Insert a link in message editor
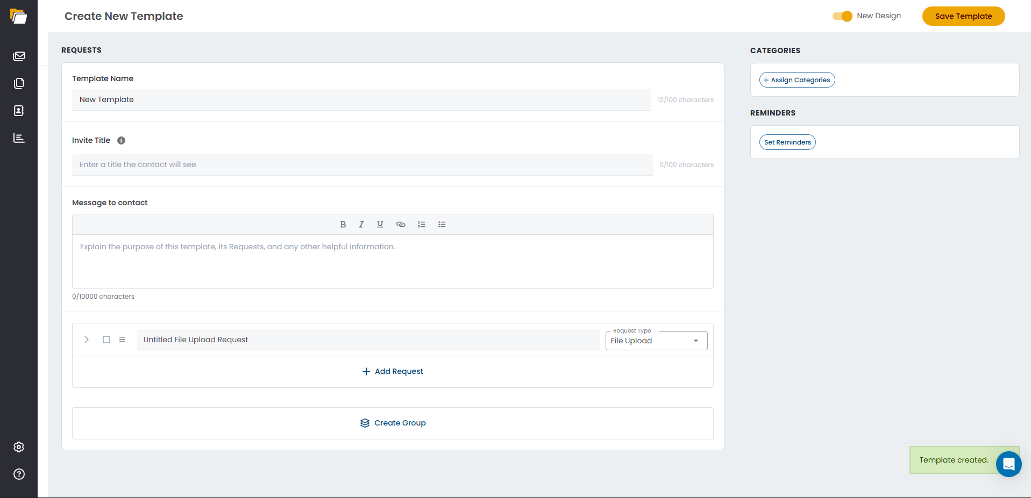This screenshot has width=1031, height=498. pos(401,225)
